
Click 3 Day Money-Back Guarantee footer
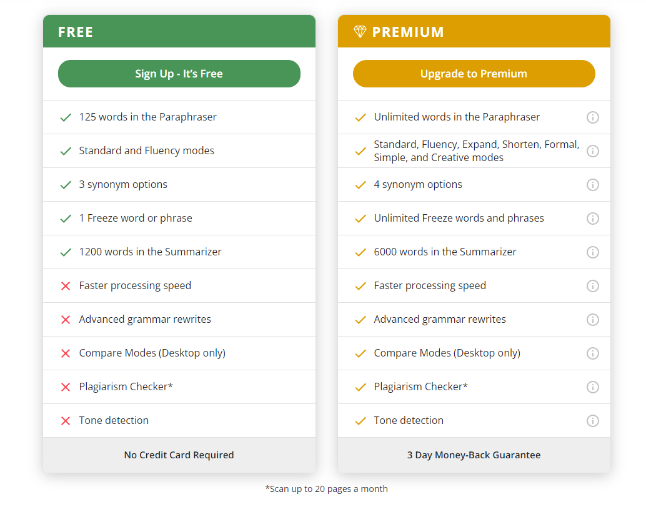[474, 455]
